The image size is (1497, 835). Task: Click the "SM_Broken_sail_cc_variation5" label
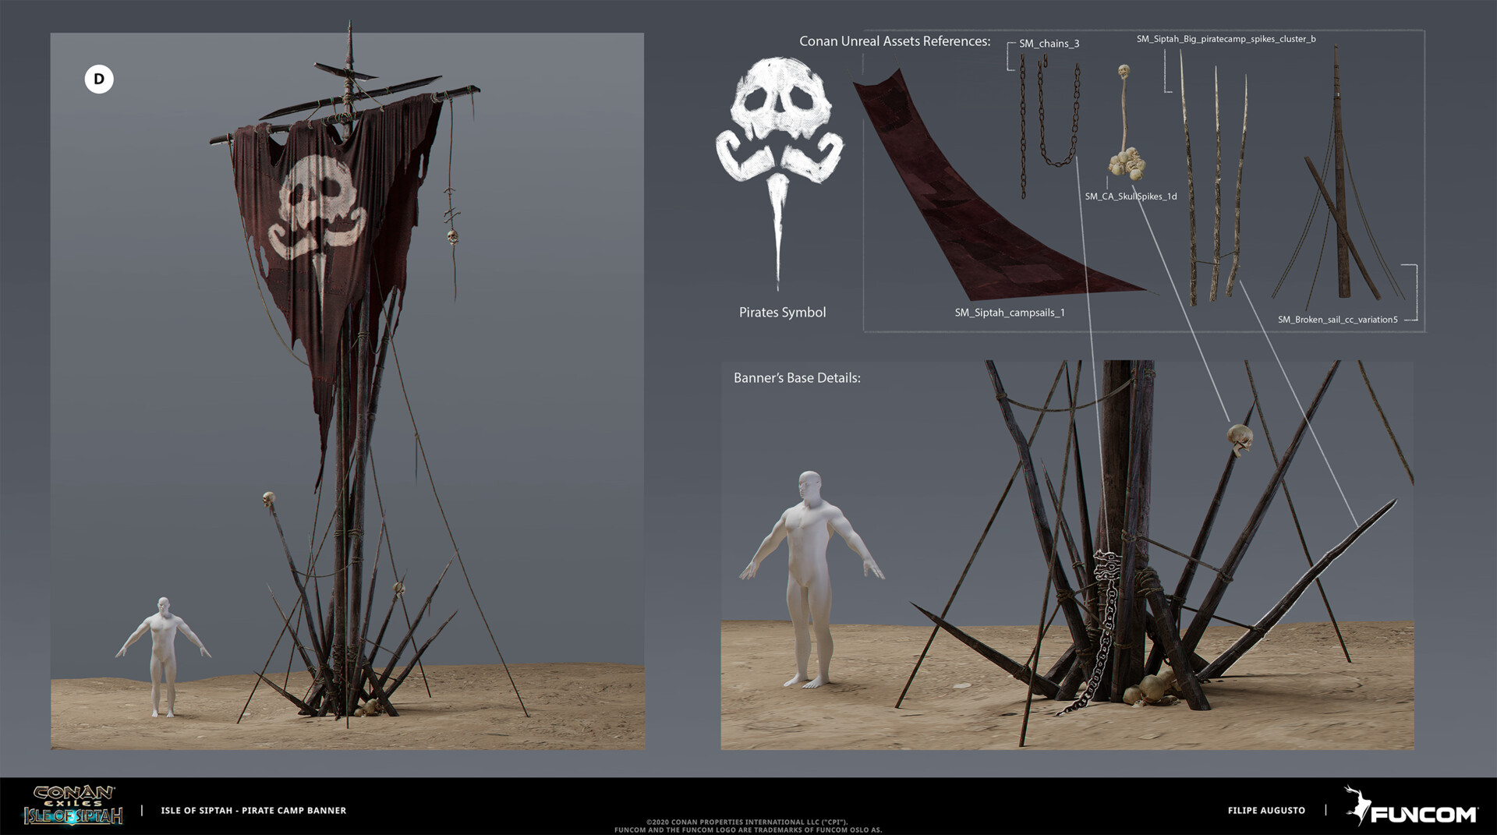(1337, 320)
